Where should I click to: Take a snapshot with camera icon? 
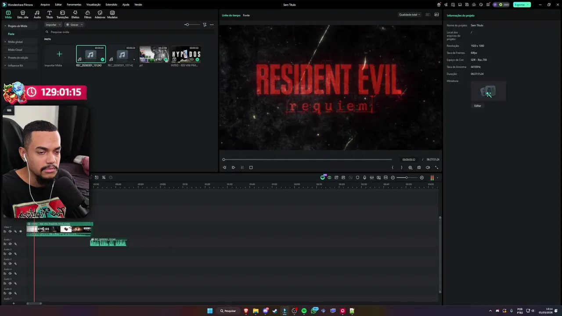(419, 167)
